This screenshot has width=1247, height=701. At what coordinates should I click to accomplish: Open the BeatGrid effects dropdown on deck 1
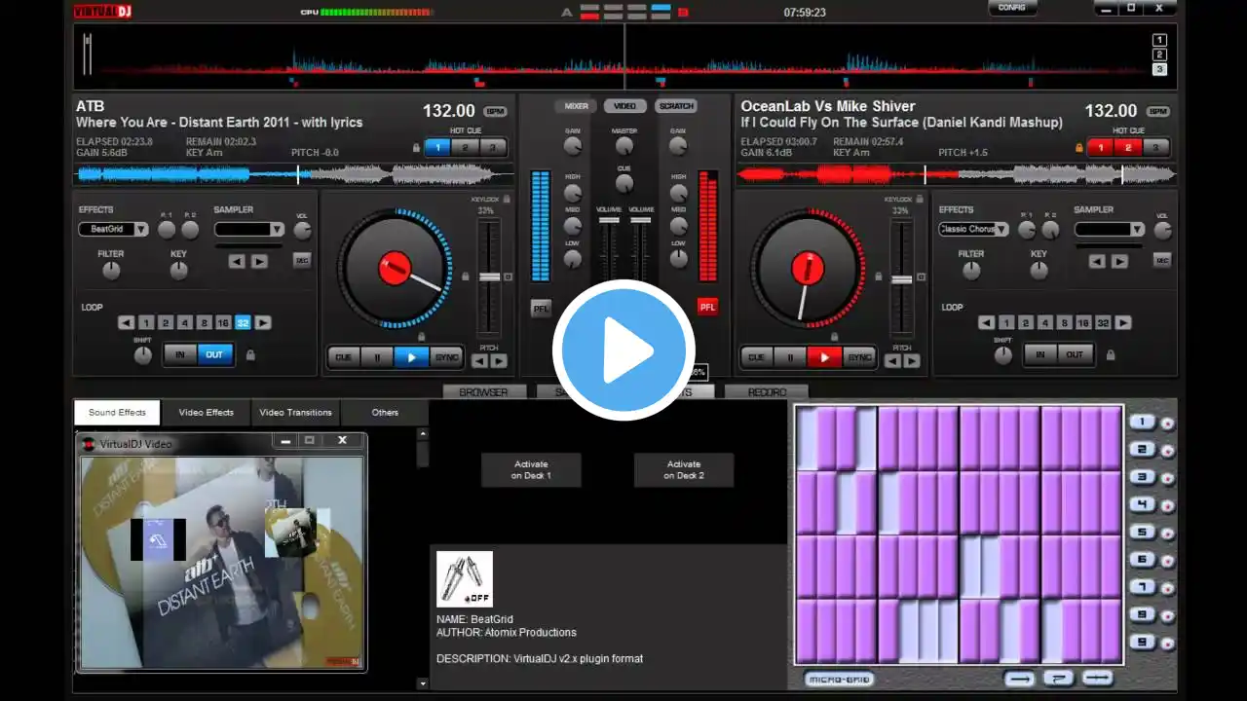(113, 230)
